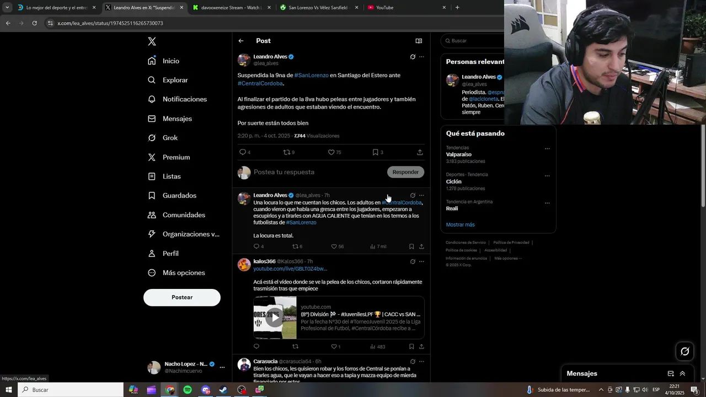Open Mensajes in sidebar
This screenshot has width=706, height=397.
pyautogui.click(x=170, y=119)
